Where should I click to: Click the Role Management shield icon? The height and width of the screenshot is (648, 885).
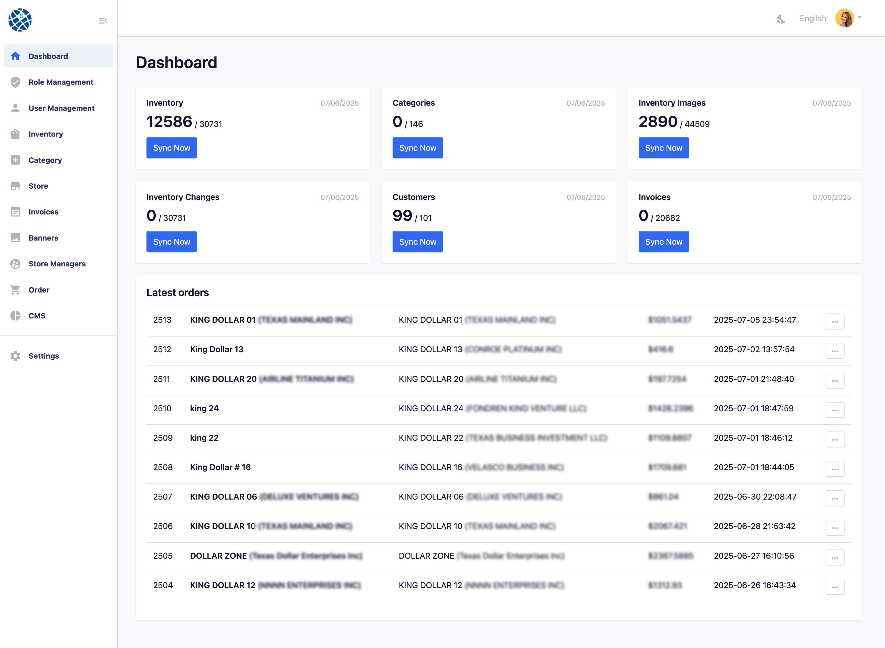15,82
